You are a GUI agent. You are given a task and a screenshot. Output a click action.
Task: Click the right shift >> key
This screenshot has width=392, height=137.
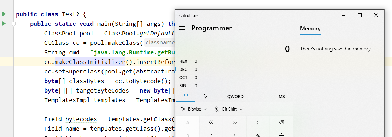point(234,122)
